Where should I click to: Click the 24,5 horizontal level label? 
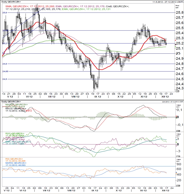(5, 79)
